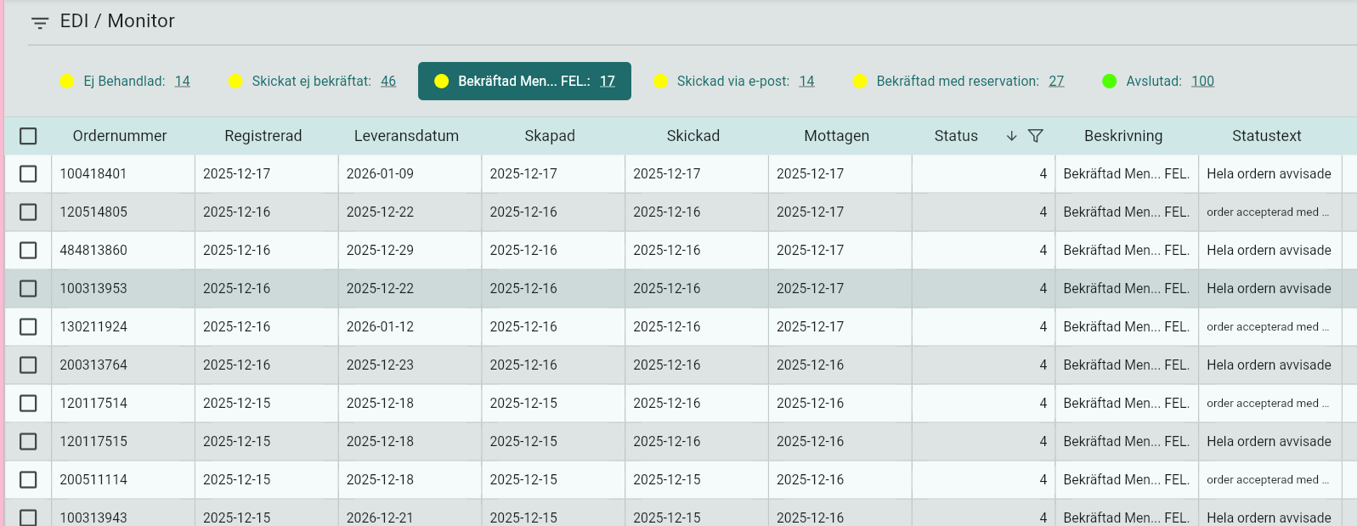The height and width of the screenshot is (526, 1357).
Task: Check the row for order 200313764
Action: [28, 365]
